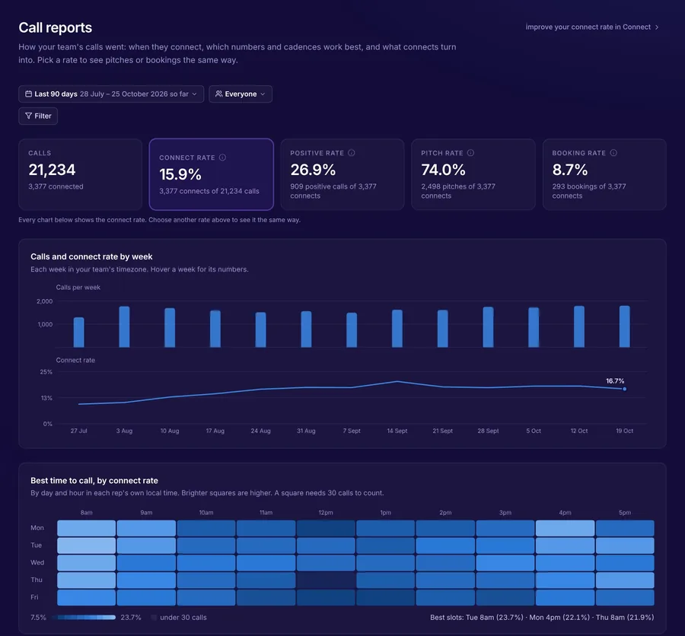685x636 pixels.
Task: Click the calls bar for week 27 Jul
Action: tap(78, 332)
